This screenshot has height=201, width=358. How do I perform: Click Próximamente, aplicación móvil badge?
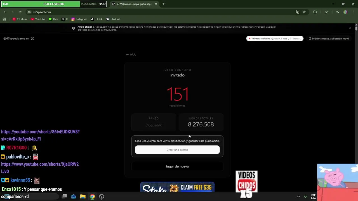pyautogui.click(x=329, y=39)
